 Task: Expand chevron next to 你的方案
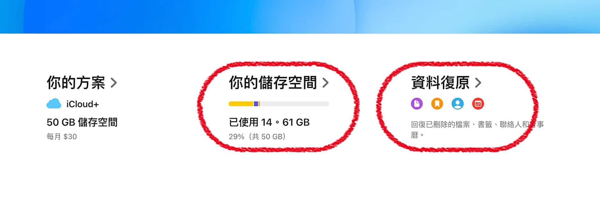click(x=114, y=83)
